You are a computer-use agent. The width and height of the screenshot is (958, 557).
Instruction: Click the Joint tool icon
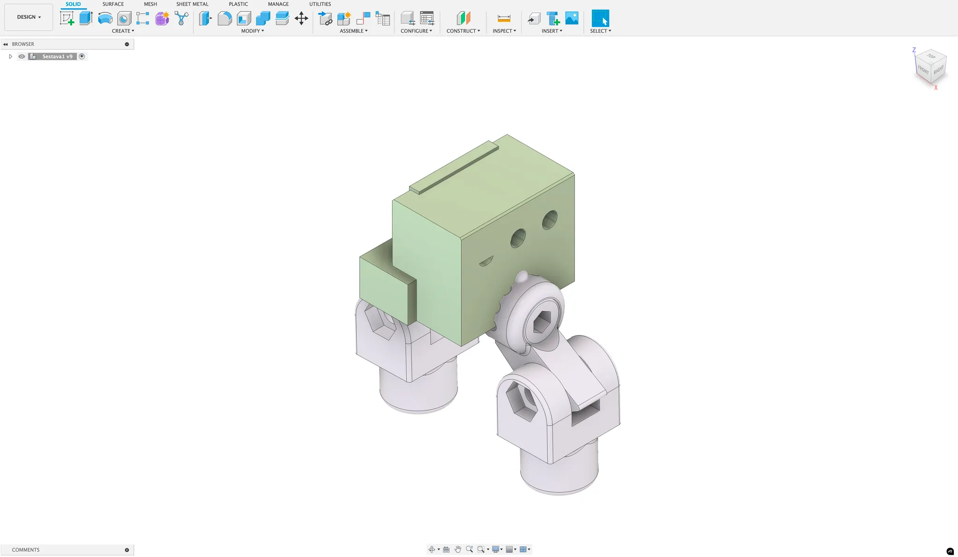(363, 19)
